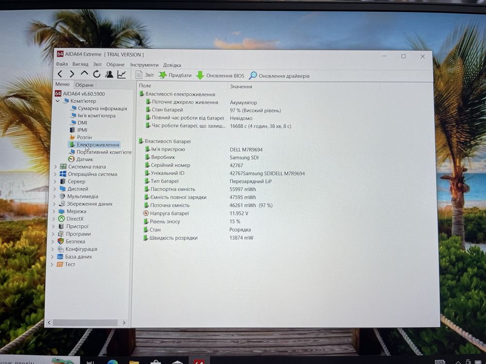Expand the Сервер branch
Screen dimensions: 486x364
[55, 182]
